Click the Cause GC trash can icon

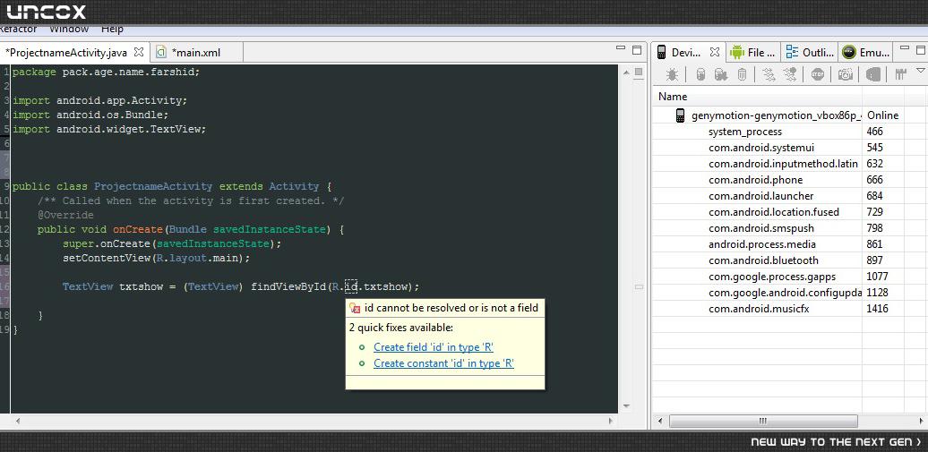point(742,74)
